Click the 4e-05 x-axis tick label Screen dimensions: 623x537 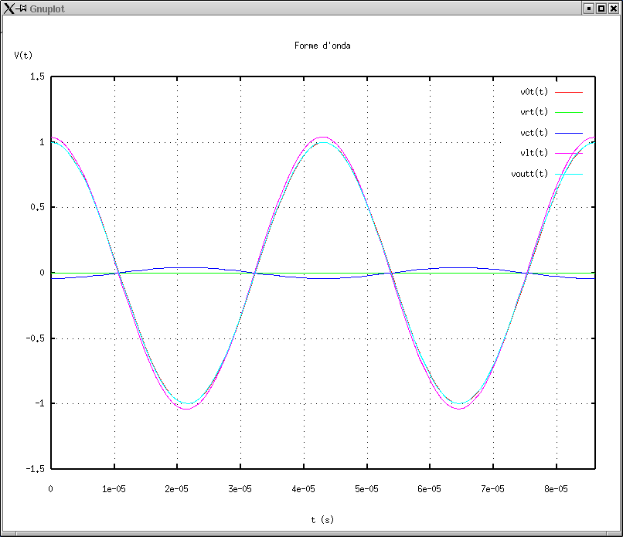click(x=303, y=489)
